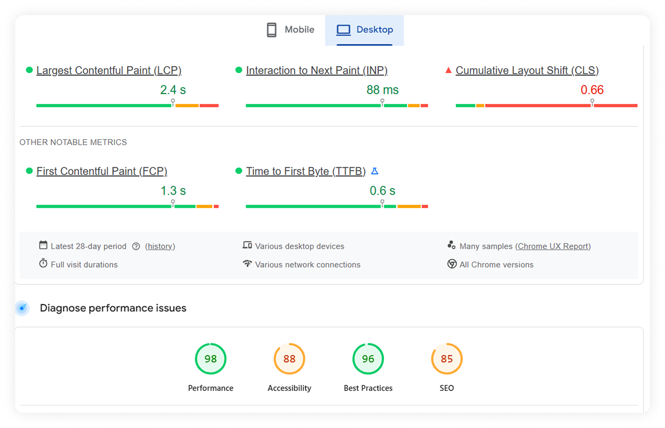This screenshot has width=665, height=428.
Task: Click the stopwatch icon by Full visit durations
Action: point(43,264)
